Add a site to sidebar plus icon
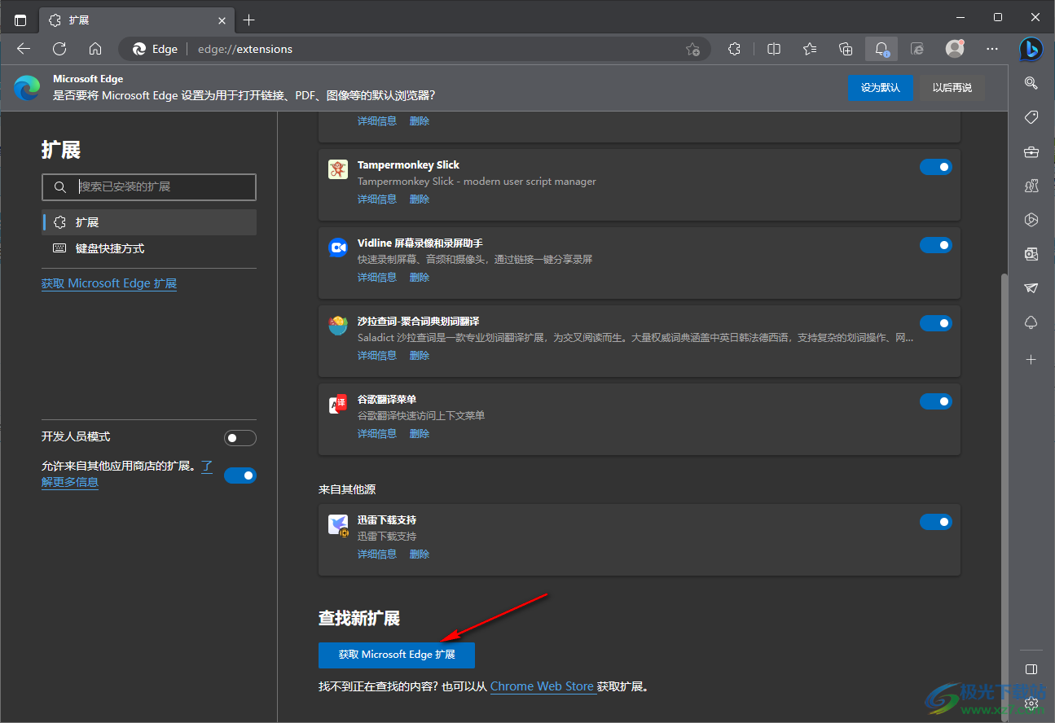 1031,359
